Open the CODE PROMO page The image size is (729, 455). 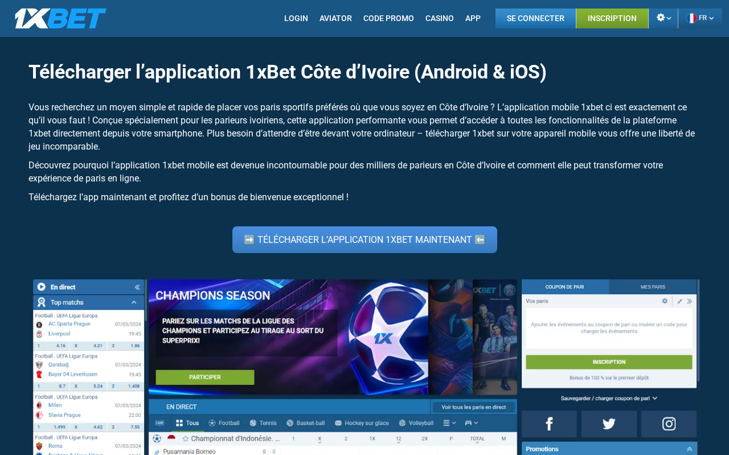click(x=388, y=18)
